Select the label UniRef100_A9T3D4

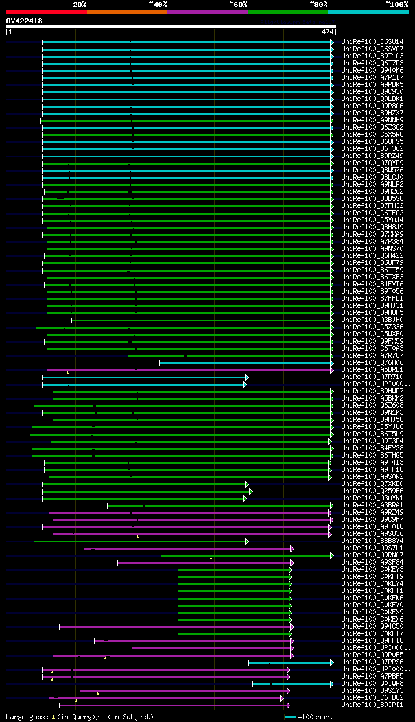(373, 441)
